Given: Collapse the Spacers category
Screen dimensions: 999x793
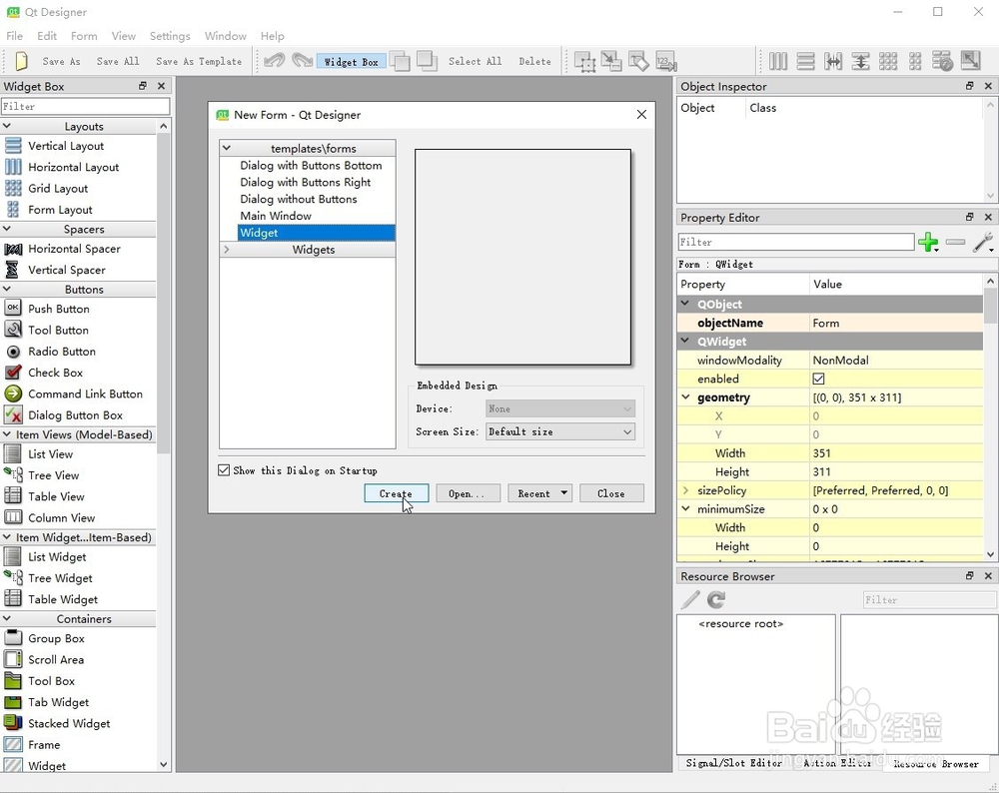Looking at the screenshot, I should (7, 229).
